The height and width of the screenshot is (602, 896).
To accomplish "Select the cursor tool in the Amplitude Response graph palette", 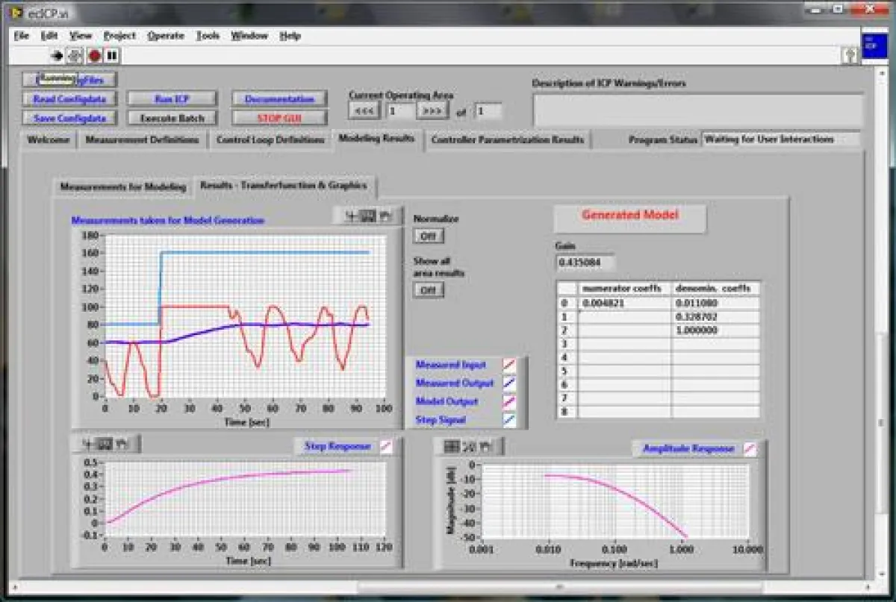I will click(x=452, y=447).
